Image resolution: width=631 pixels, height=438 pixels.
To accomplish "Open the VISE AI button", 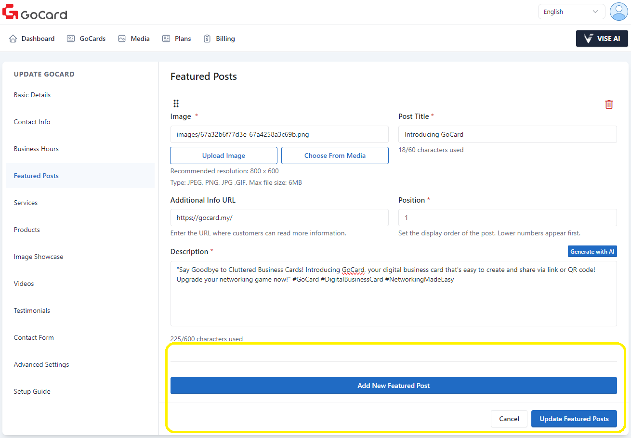I will pyautogui.click(x=602, y=39).
